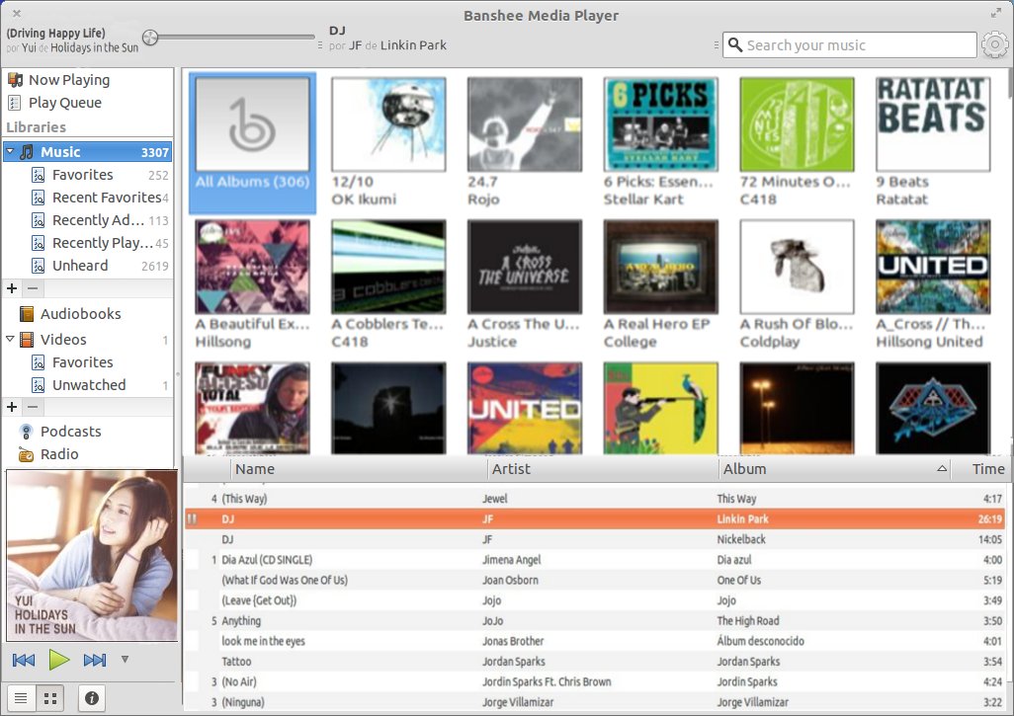Image resolution: width=1014 pixels, height=716 pixels.
Task: Toggle fullscreen with the top-right arrows icon
Action: pyautogui.click(x=996, y=13)
